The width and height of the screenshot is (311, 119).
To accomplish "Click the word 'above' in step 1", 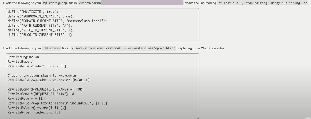I will tap(189, 3).
